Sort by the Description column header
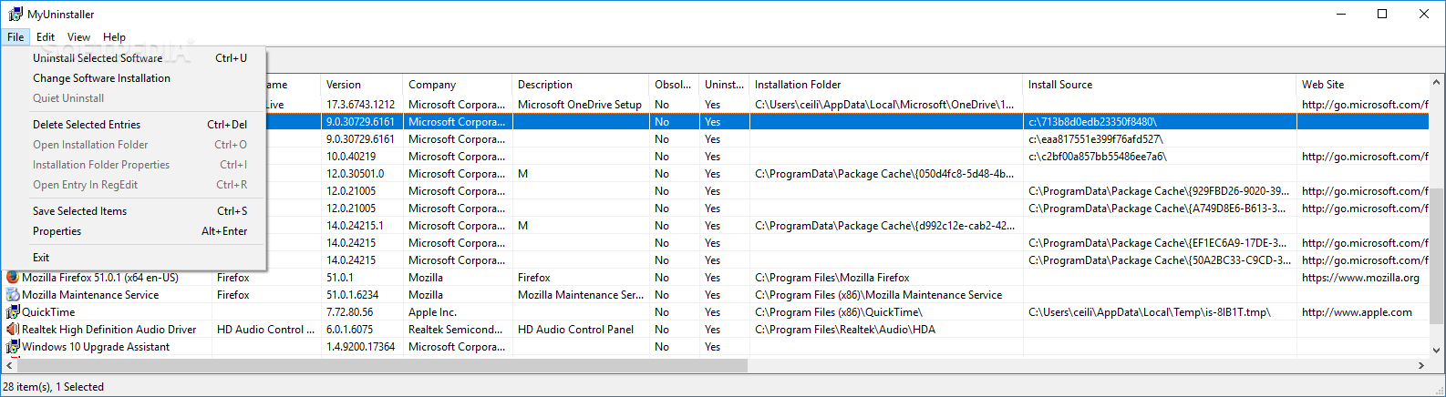Screen dimensions: 1446x397 click(581, 85)
